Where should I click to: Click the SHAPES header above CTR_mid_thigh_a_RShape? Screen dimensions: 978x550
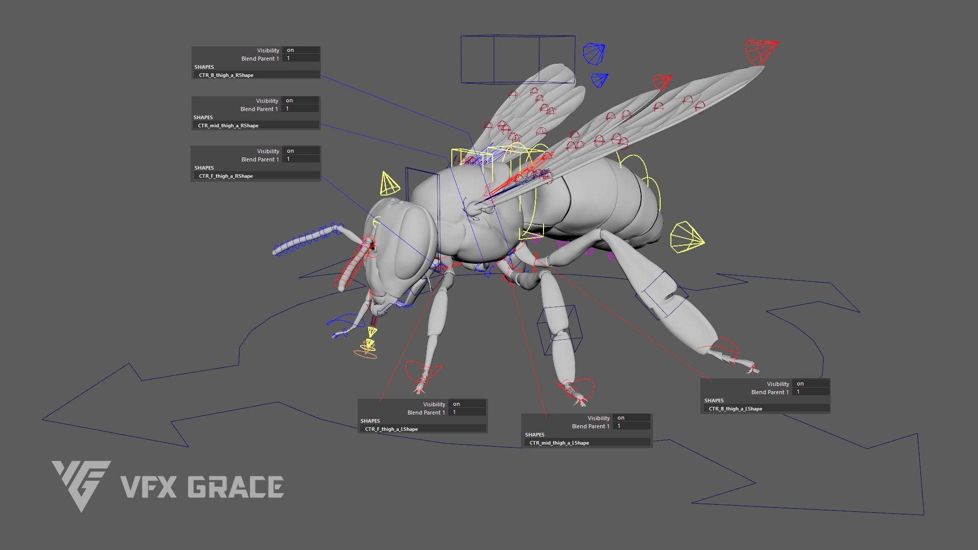point(203,117)
